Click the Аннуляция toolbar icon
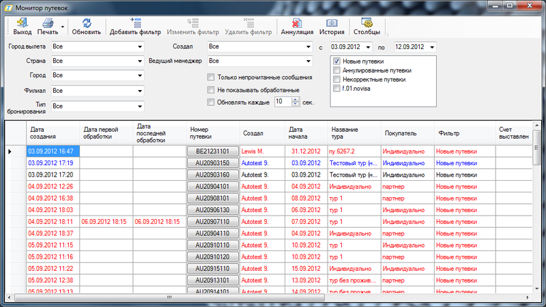The width and height of the screenshot is (546, 307). coord(297,23)
